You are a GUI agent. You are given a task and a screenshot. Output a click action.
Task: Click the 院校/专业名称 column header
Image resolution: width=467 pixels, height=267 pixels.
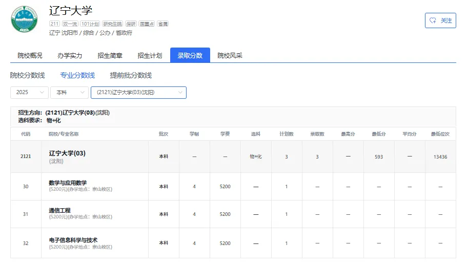pos(64,134)
